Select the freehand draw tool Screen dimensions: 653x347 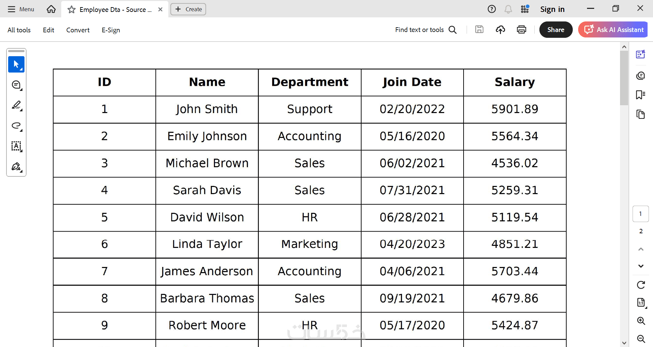tap(16, 126)
